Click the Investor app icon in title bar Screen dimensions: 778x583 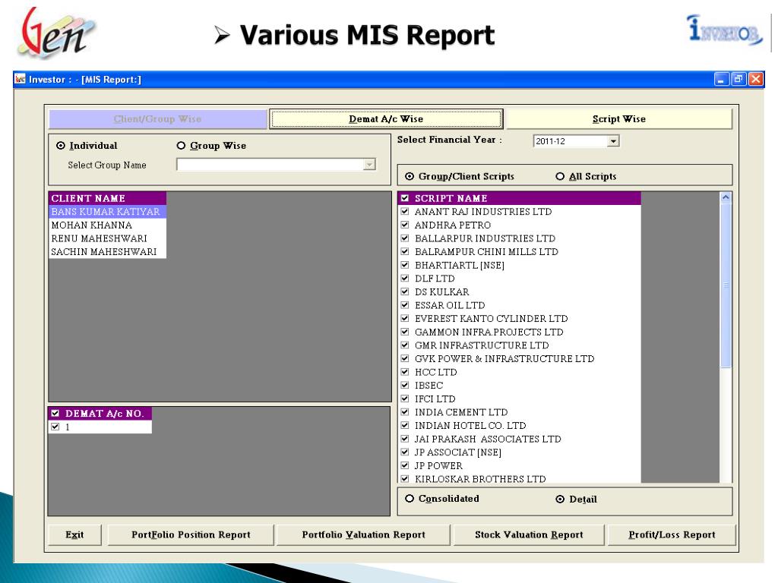tap(20, 79)
